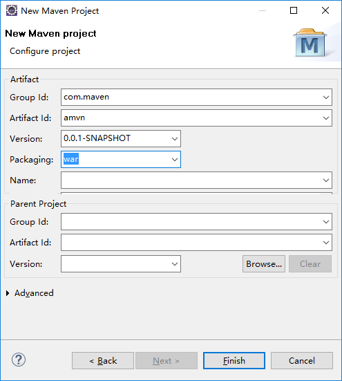Click the selected 'war' text
This screenshot has width=342, height=381.
pyautogui.click(x=71, y=159)
